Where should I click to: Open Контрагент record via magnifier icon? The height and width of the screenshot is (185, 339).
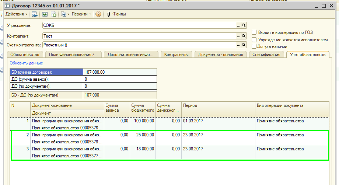tap(244, 36)
